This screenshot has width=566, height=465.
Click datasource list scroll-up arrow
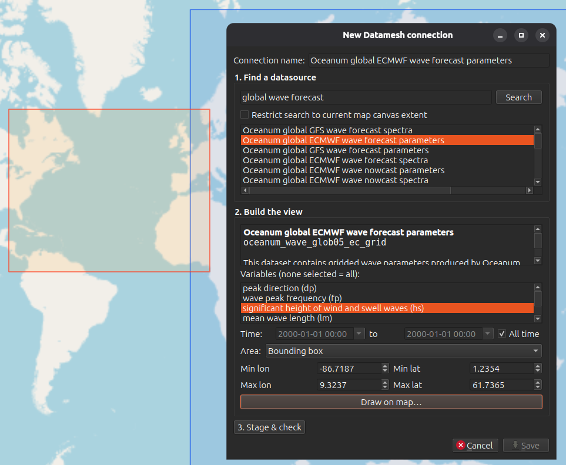click(538, 129)
